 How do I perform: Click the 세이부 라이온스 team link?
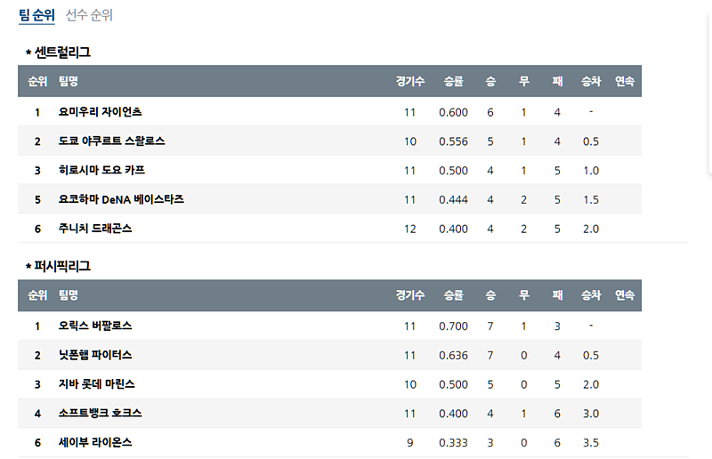(x=95, y=442)
